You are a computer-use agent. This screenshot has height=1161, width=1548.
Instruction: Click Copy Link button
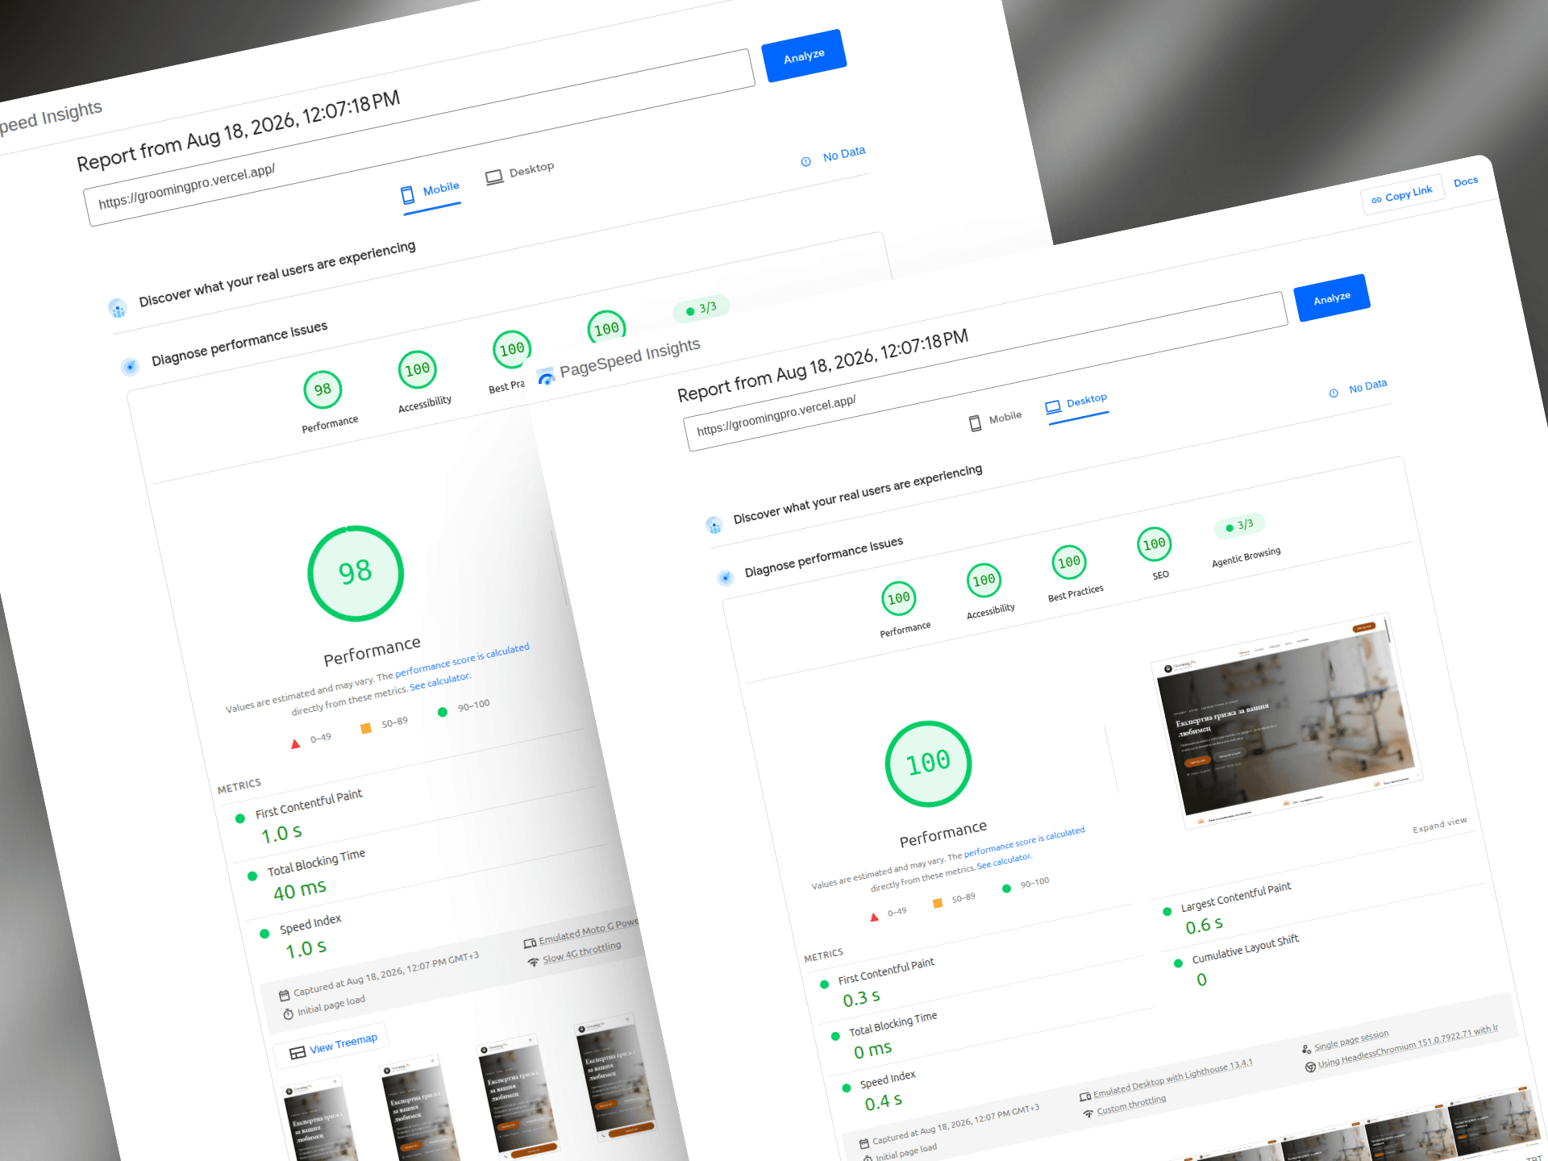pos(1402,195)
